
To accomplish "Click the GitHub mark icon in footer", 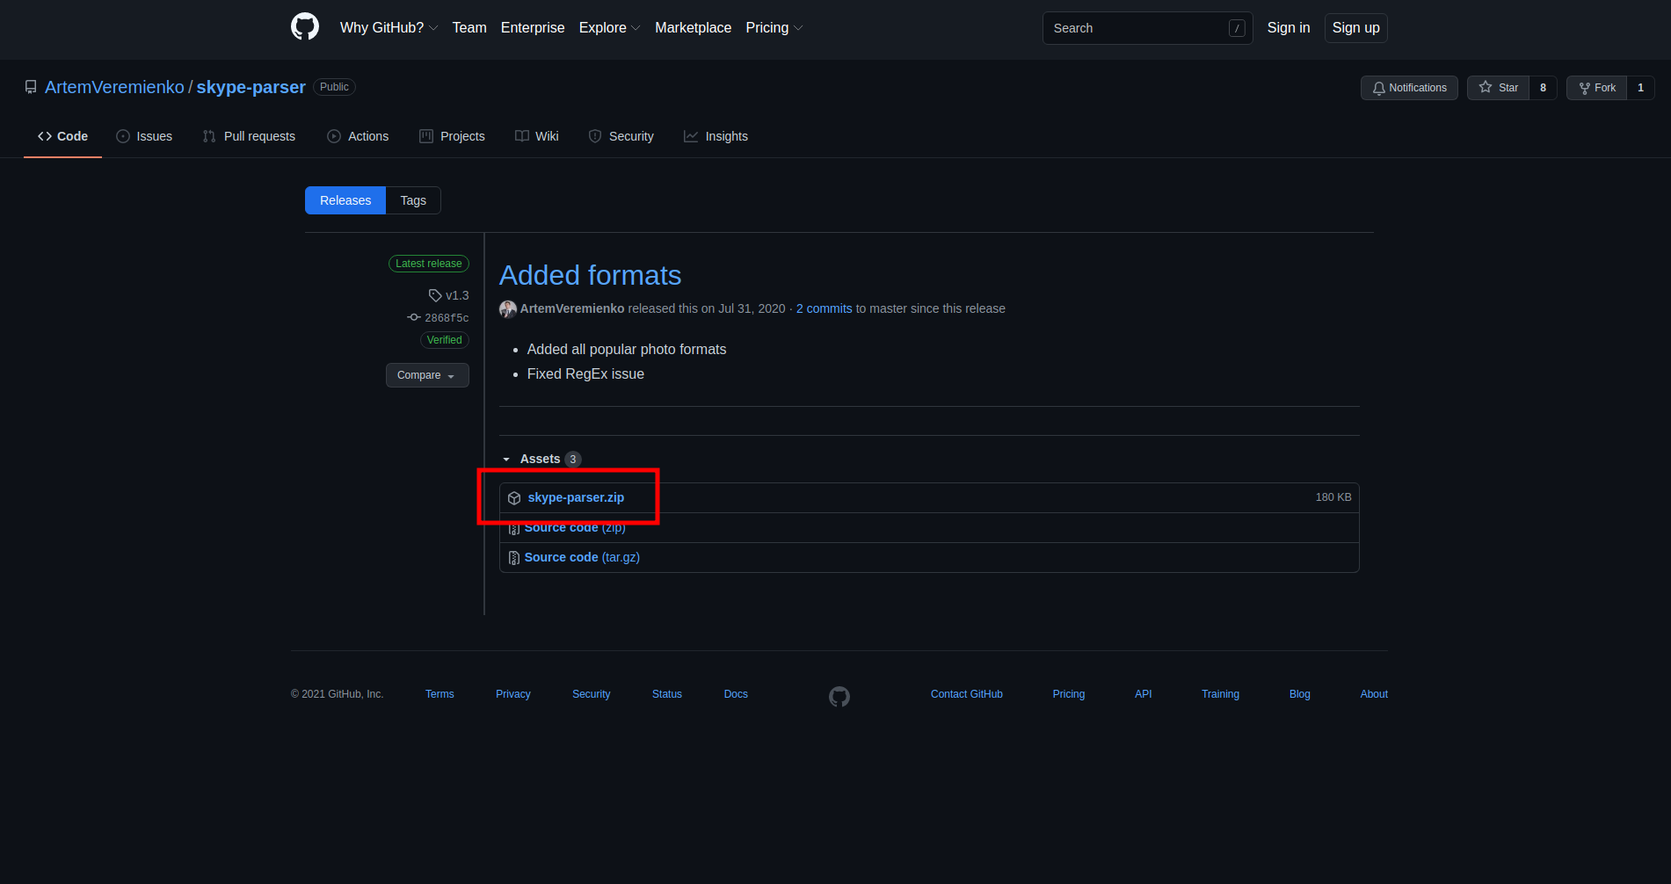I will 839,696.
